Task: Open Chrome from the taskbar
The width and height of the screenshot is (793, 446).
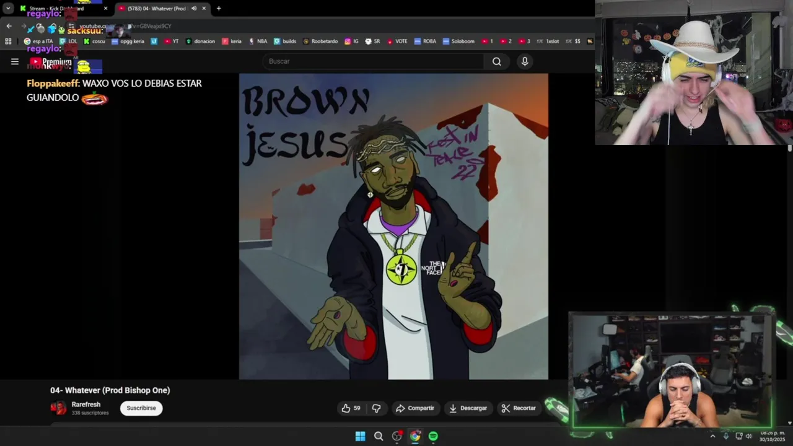Action: coord(415,436)
